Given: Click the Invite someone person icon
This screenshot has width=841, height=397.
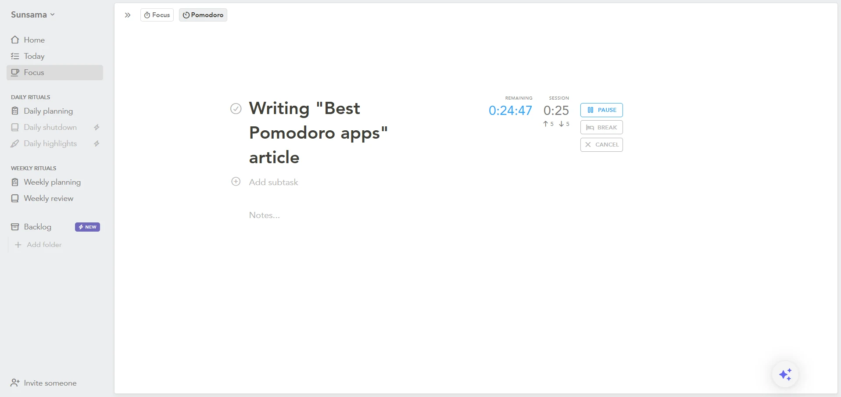Looking at the screenshot, I should point(15,383).
